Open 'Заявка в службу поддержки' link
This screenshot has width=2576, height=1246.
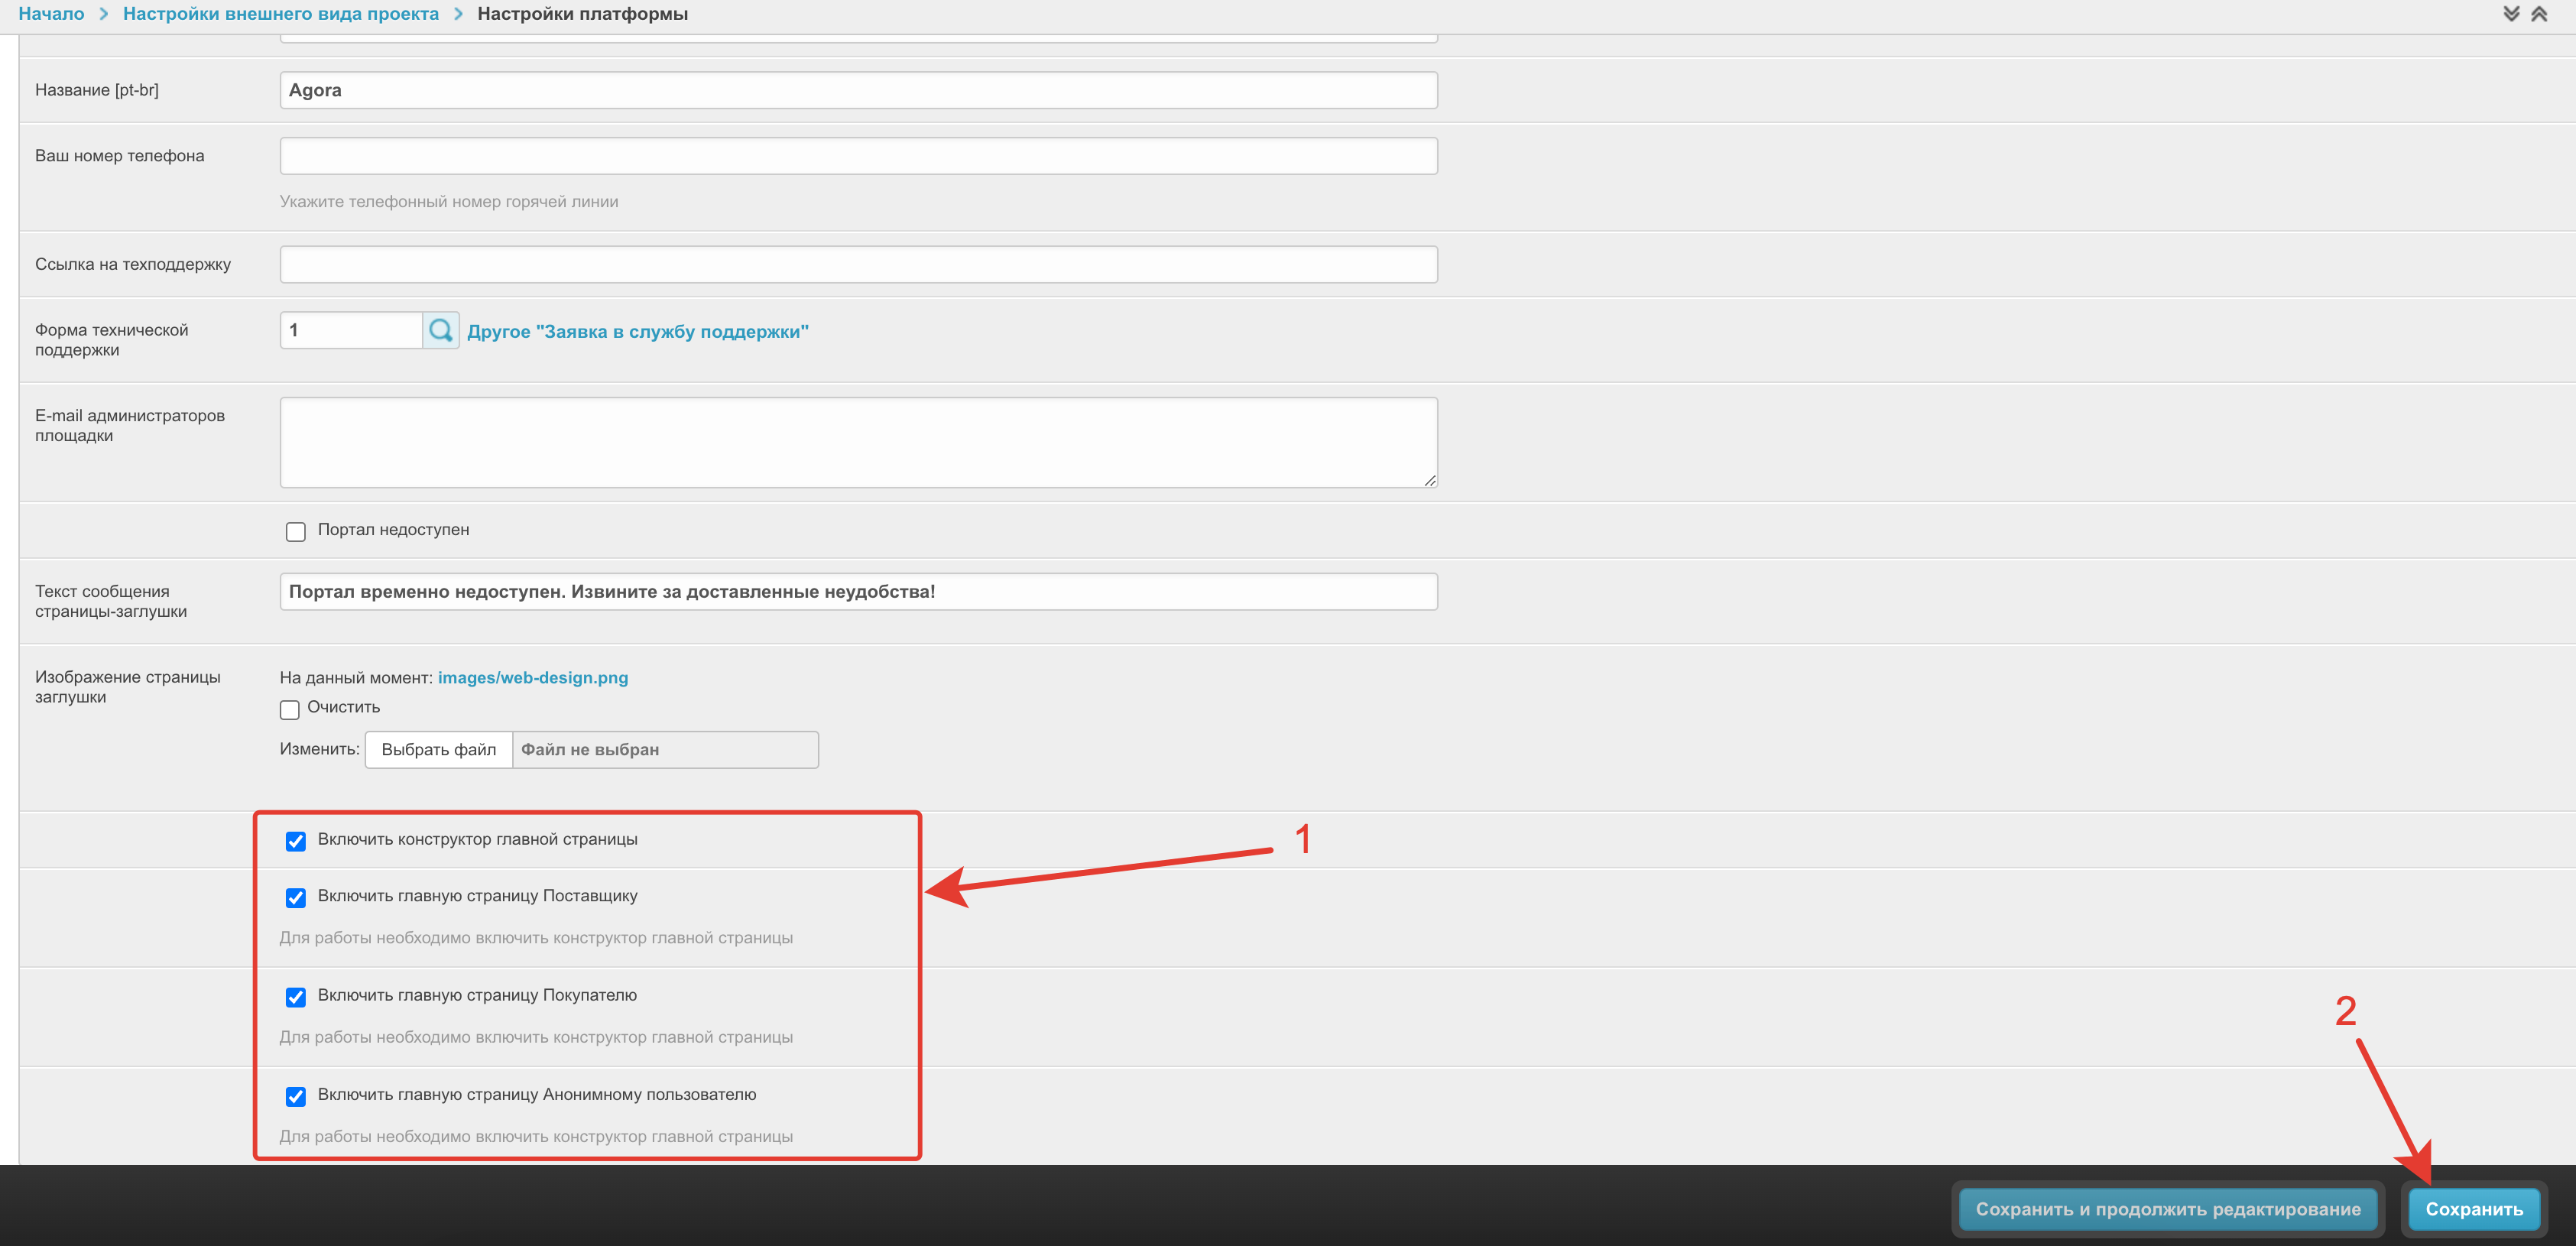[637, 331]
